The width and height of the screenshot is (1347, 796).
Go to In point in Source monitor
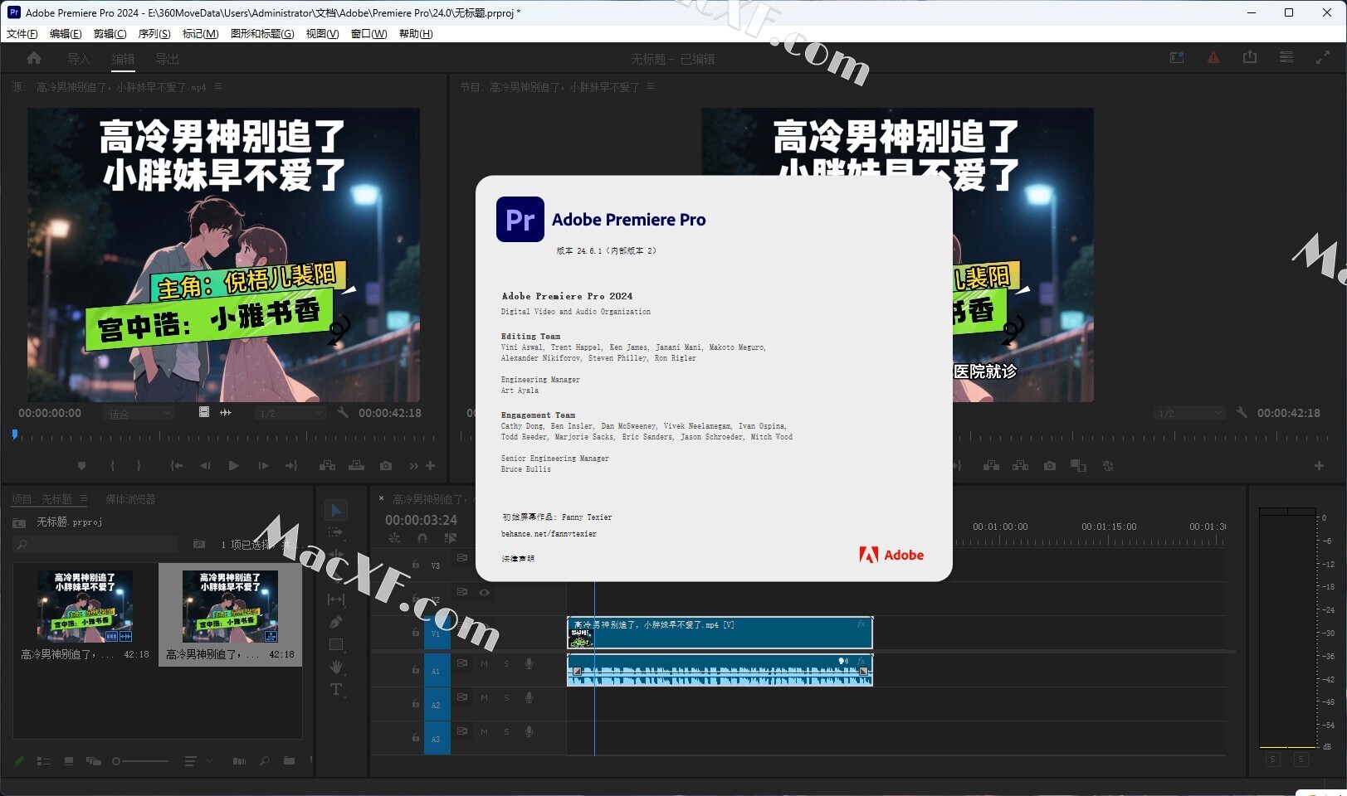click(x=177, y=466)
